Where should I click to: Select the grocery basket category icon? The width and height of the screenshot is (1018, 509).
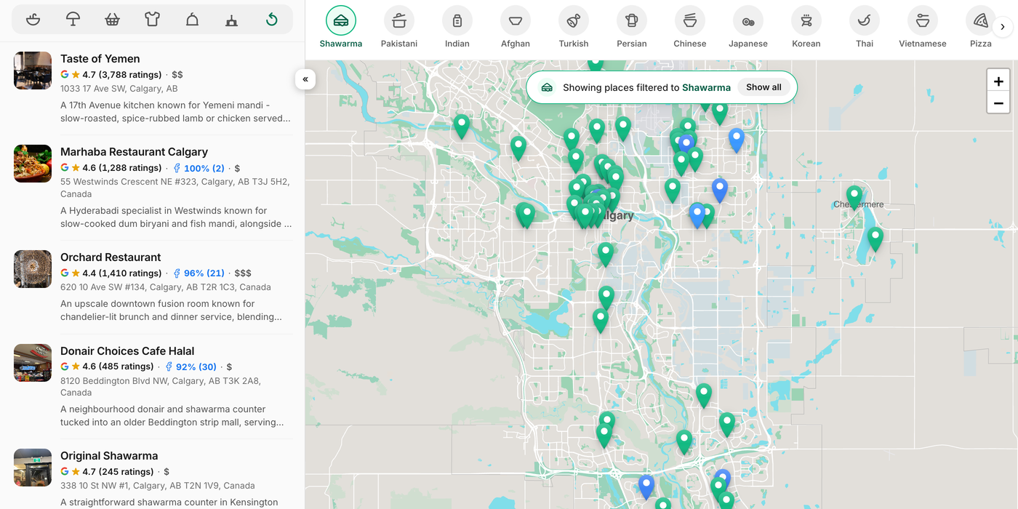pyautogui.click(x=112, y=20)
